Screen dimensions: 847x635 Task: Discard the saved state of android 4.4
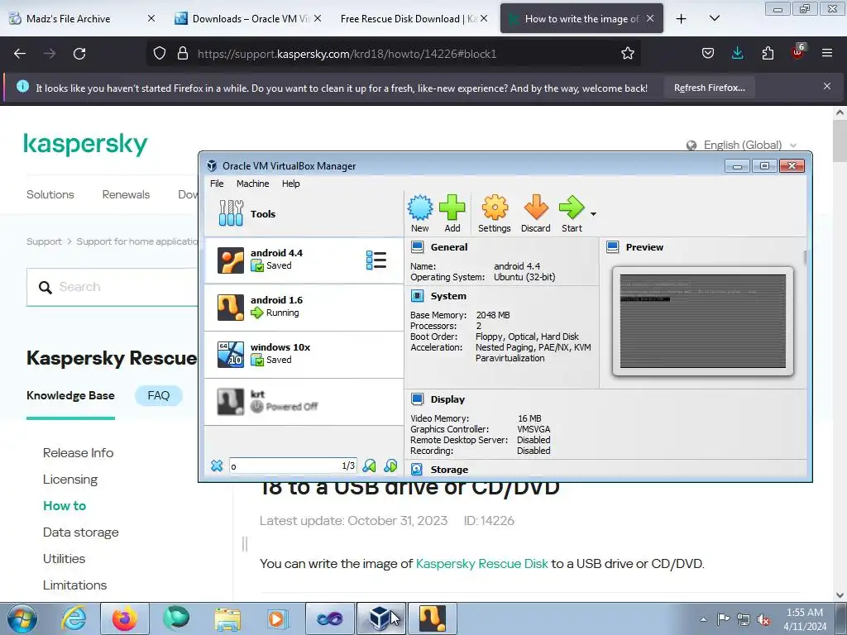535,214
